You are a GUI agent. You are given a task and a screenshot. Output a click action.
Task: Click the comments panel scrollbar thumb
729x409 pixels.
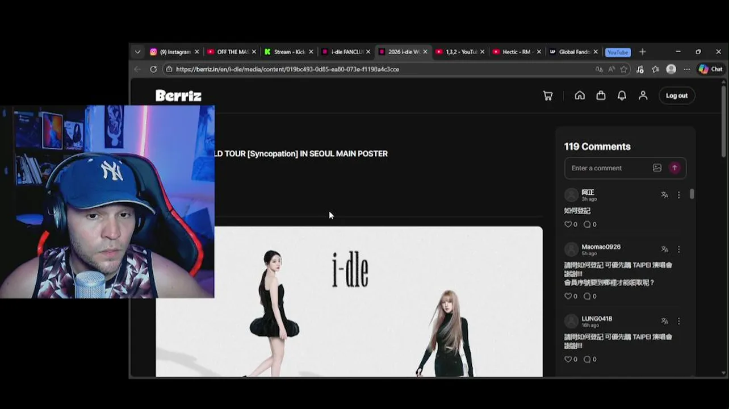point(692,194)
